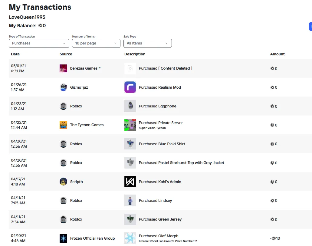Screen dimensions: 312x246
Task: Click Frozen Official Fan Group snowflake icon
Action: [63, 238]
